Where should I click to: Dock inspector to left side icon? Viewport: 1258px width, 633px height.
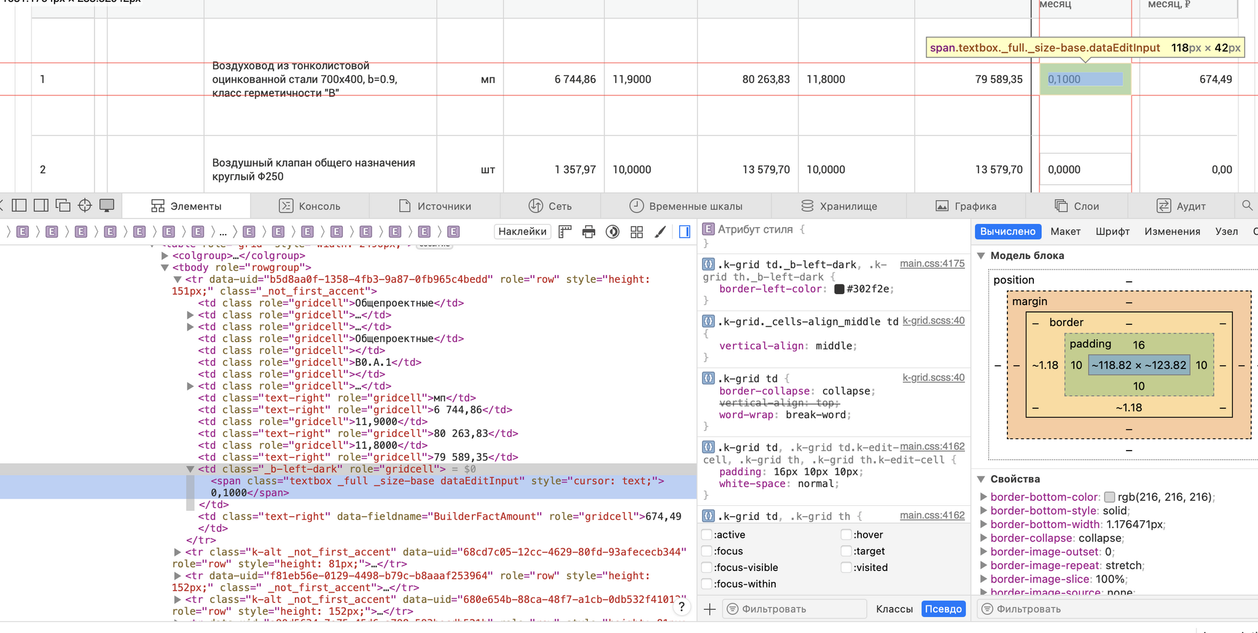tap(19, 206)
